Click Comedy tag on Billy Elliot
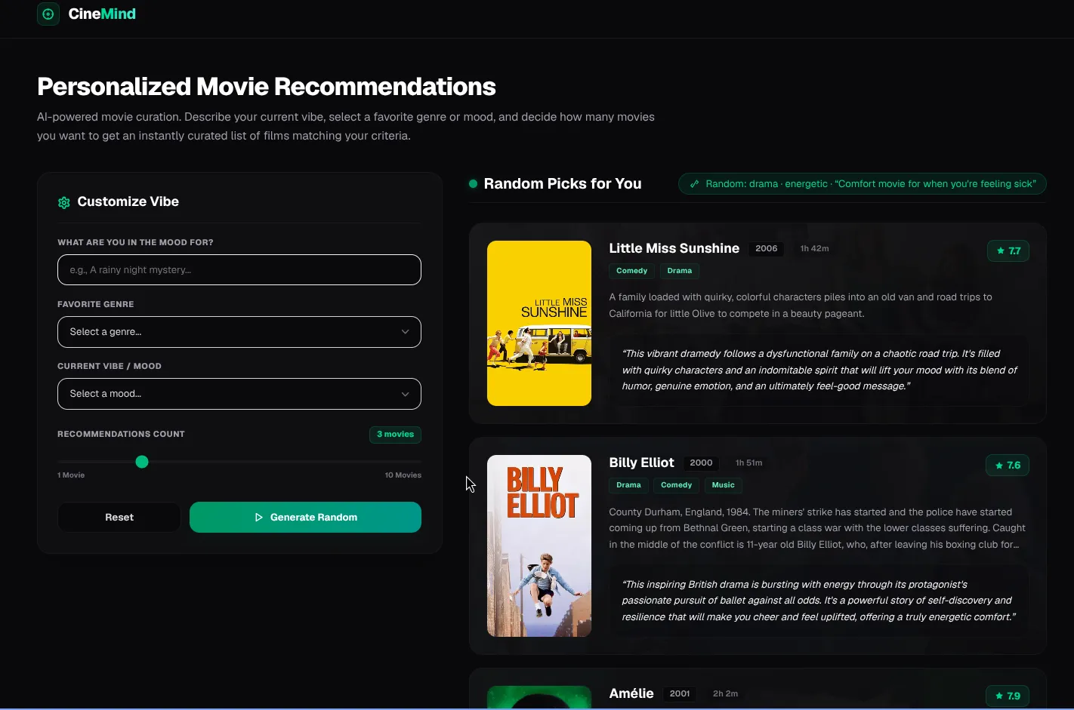 [677, 485]
